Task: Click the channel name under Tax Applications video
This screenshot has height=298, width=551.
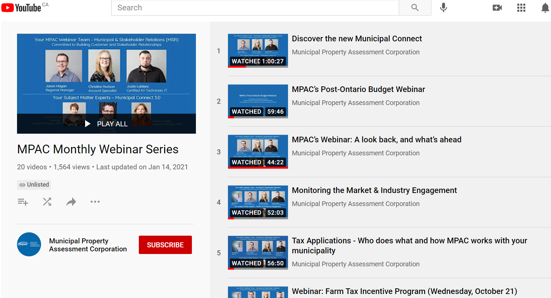Action: pos(356,264)
